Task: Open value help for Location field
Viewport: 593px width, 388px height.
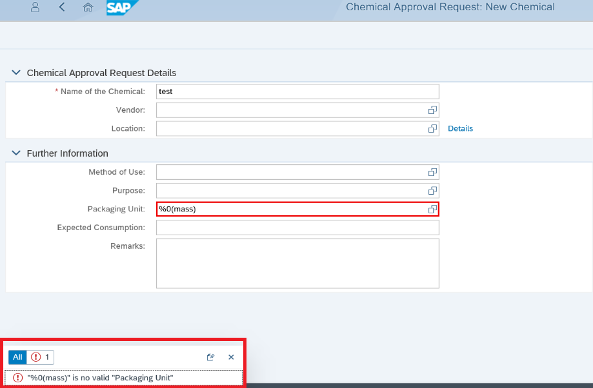Action: point(432,129)
